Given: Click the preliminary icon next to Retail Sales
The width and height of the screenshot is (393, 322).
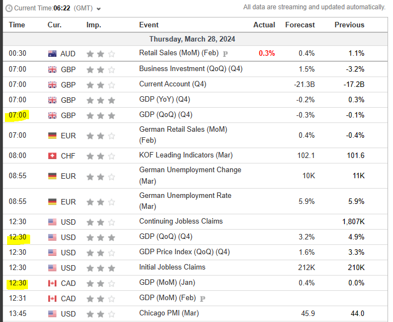Looking at the screenshot, I should pos(226,54).
